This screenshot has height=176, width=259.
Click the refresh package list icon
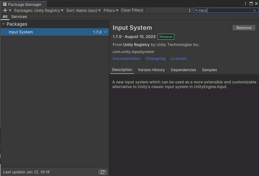103,172
